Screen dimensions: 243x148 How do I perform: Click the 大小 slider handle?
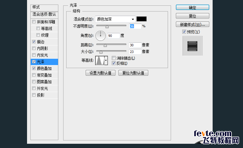click(x=101, y=52)
